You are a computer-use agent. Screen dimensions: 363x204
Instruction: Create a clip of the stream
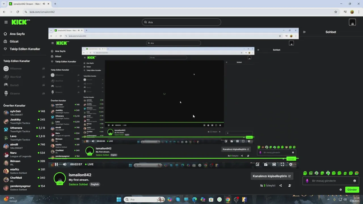pyautogui.click(x=266, y=164)
